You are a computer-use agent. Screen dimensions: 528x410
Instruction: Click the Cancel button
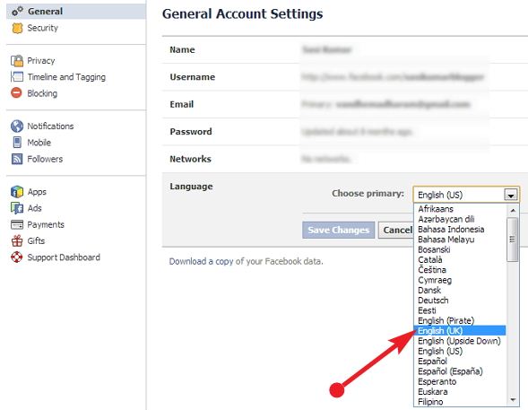(396, 230)
